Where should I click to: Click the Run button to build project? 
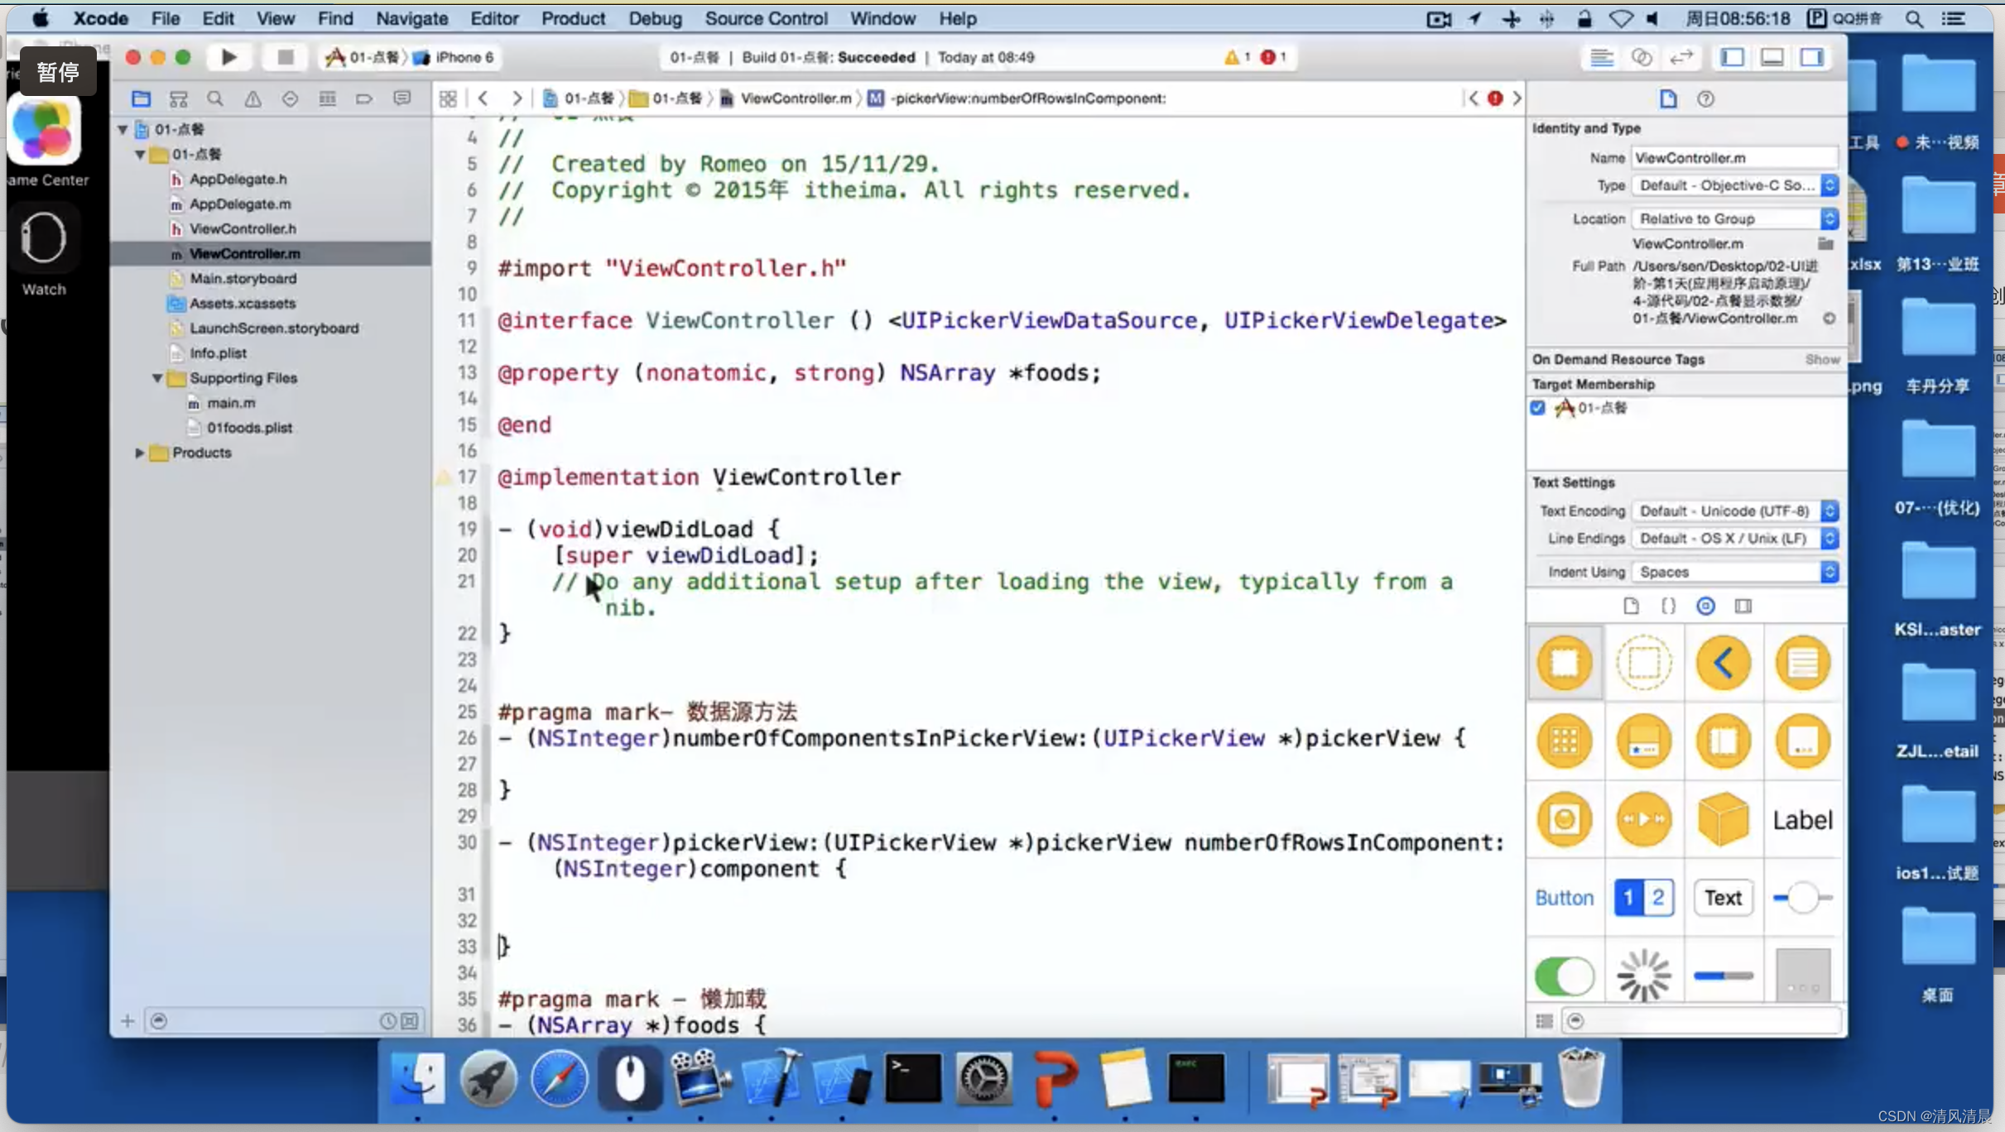tap(228, 56)
